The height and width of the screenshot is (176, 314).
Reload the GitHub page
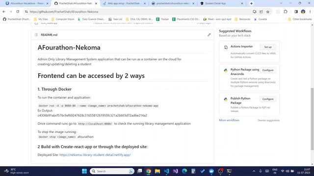click(x=18, y=12)
